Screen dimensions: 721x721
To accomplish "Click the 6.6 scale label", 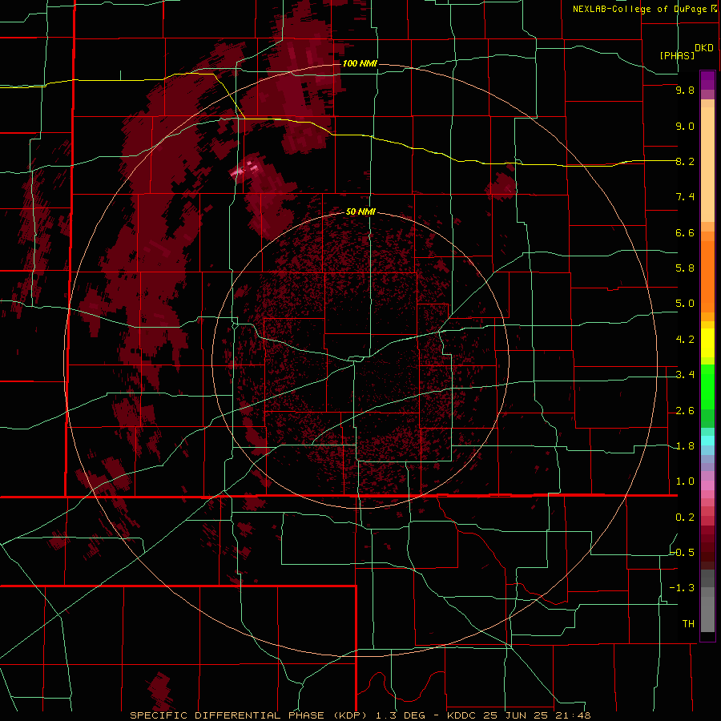I will [x=685, y=232].
